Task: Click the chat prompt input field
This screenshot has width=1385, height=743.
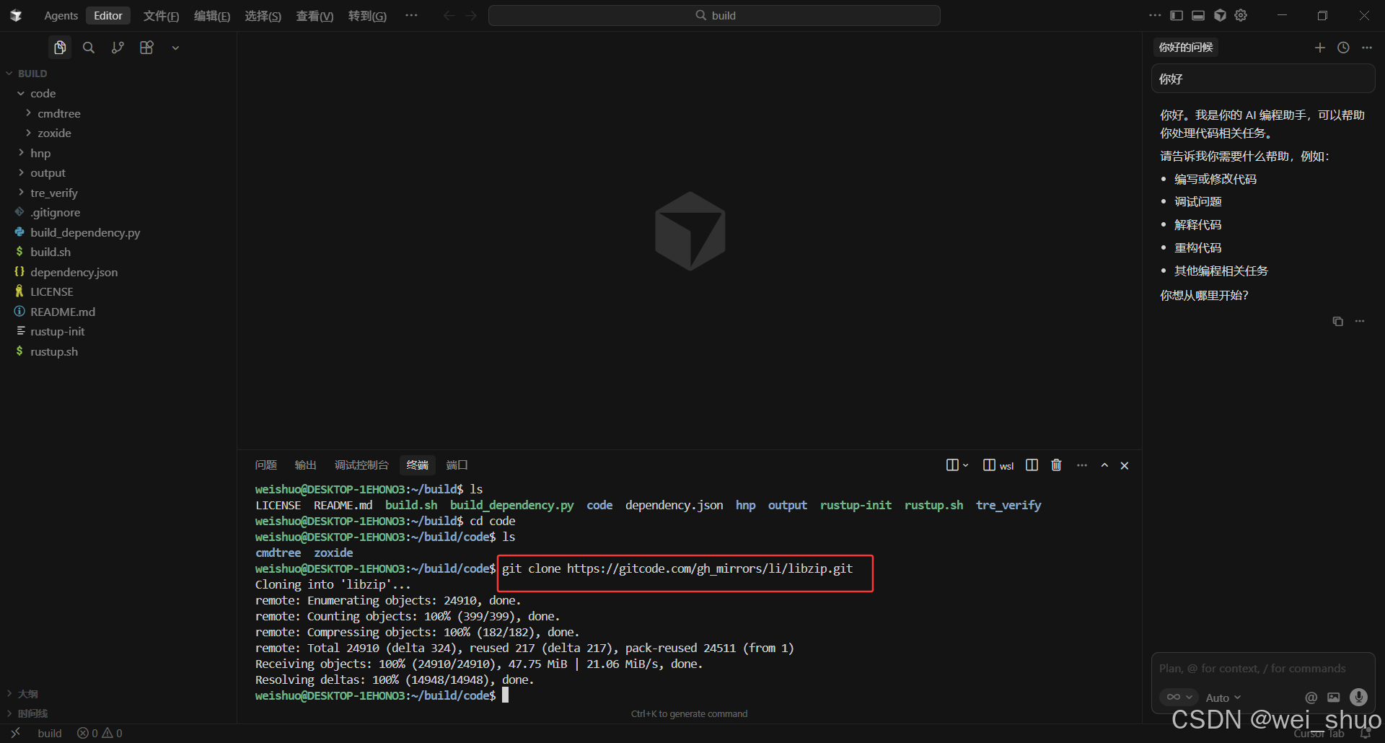Action: click(x=1262, y=669)
